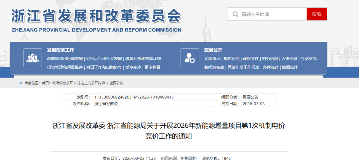Expand 更多栏目 for more sections
This screenshot has height=164, width=359.
point(153,67)
